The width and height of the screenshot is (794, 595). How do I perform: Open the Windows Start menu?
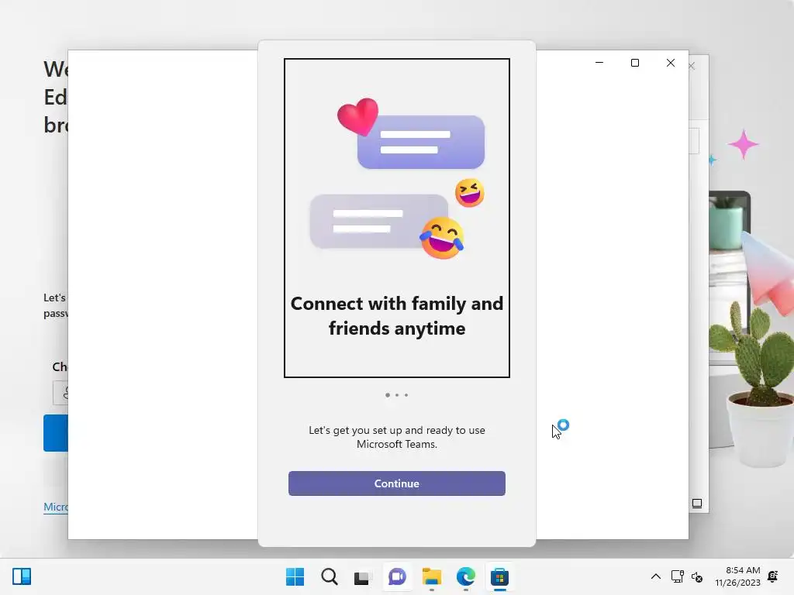(x=295, y=576)
